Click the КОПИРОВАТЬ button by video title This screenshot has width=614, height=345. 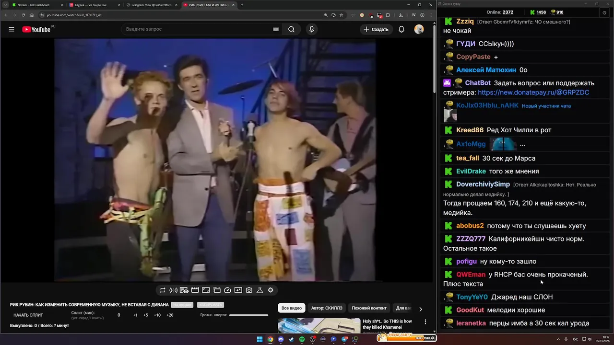click(x=210, y=305)
